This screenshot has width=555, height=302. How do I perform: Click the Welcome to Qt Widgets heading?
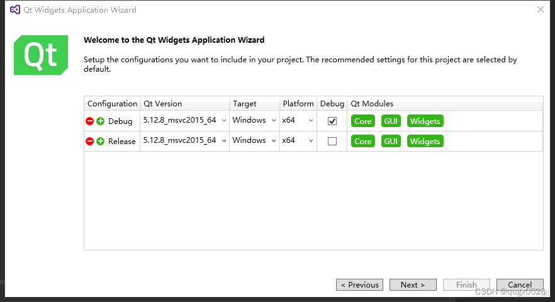tap(174, 40)
